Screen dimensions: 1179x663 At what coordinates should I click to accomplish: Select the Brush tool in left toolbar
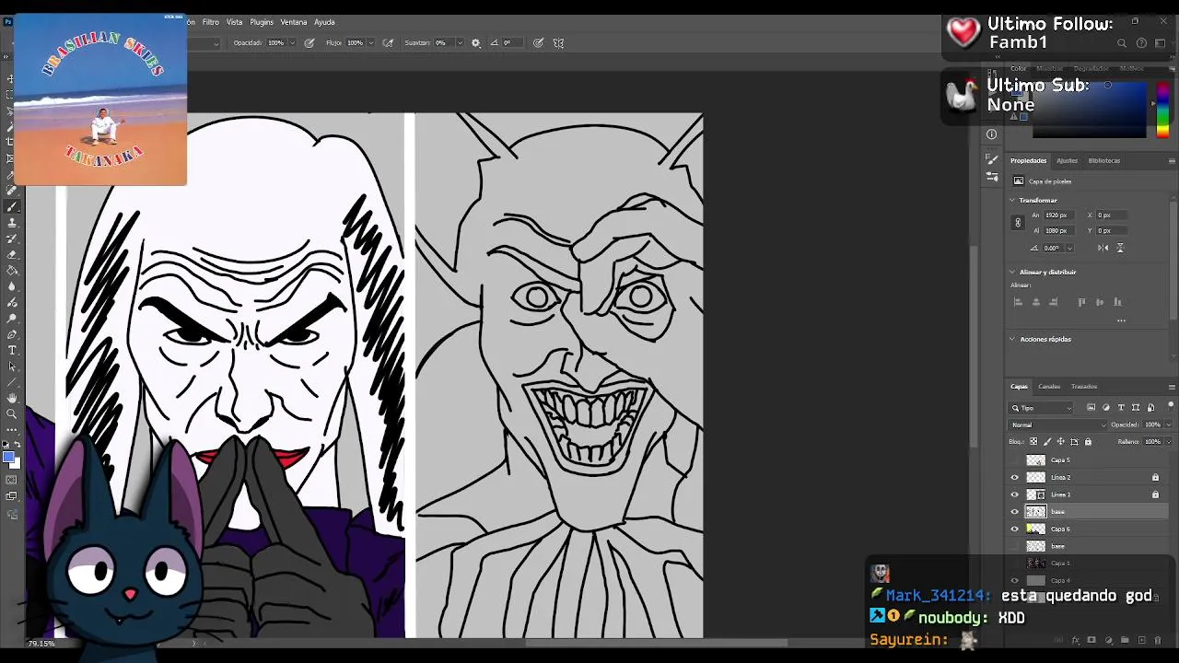12,206
